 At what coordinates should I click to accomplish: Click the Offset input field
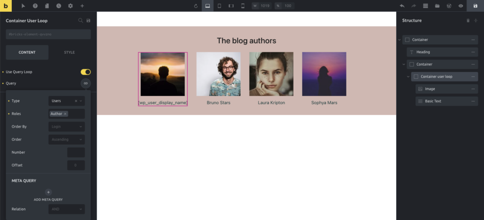pyautogui.click(x=76, y=165)
